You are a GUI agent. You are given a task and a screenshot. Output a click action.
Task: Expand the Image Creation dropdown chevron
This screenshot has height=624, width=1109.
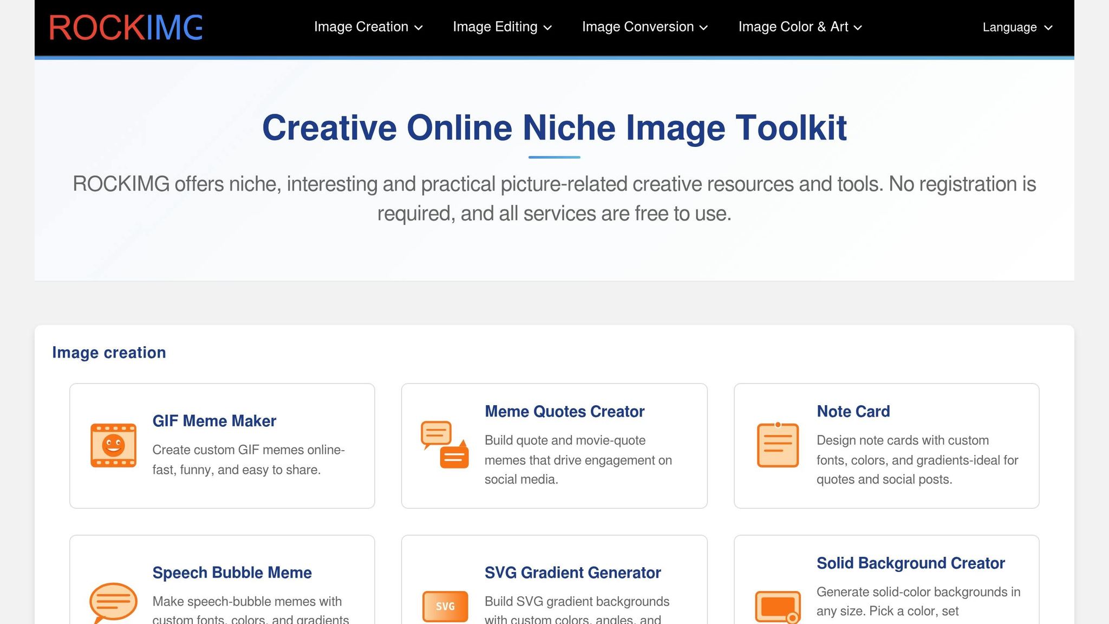point(419,28)
